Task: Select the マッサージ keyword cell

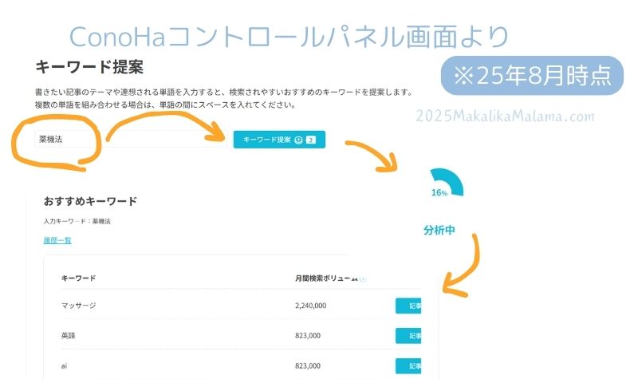Action: pos(79,306)
